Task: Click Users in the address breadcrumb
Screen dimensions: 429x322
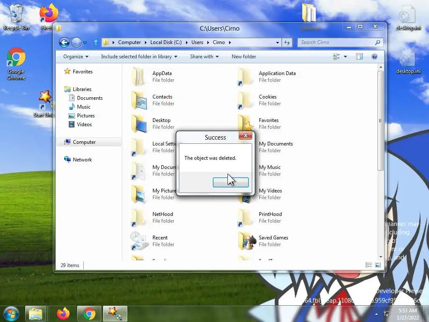Action: [197, 42]
